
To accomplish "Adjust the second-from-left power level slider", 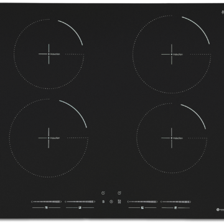I will 80,202.
